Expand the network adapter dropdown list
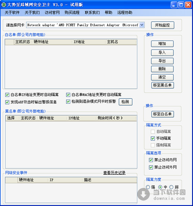The width and height of the screenshot is (193, 206). click(142, 25)
